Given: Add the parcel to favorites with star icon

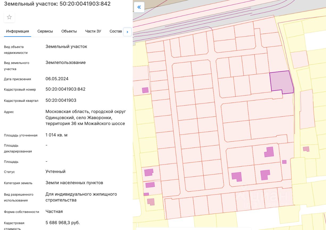Looking at the screenshot, I should [x=9, y=17].
